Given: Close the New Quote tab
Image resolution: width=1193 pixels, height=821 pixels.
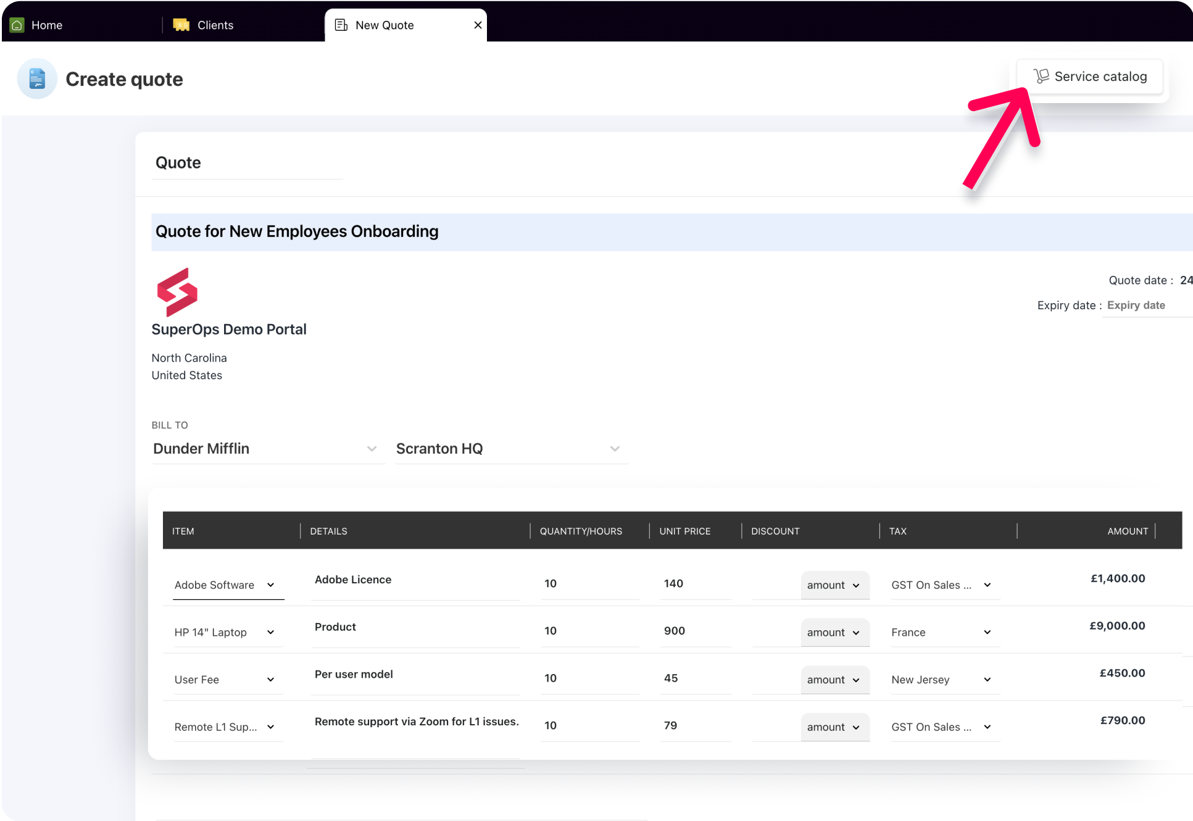Looking at the screenshot, I should (x=478, y=25).
